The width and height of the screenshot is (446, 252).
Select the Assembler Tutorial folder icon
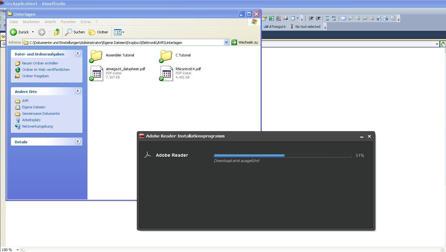coord(96,56)
